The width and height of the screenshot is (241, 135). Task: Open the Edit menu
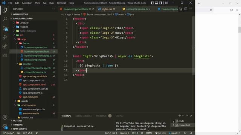tap(17, 3)
